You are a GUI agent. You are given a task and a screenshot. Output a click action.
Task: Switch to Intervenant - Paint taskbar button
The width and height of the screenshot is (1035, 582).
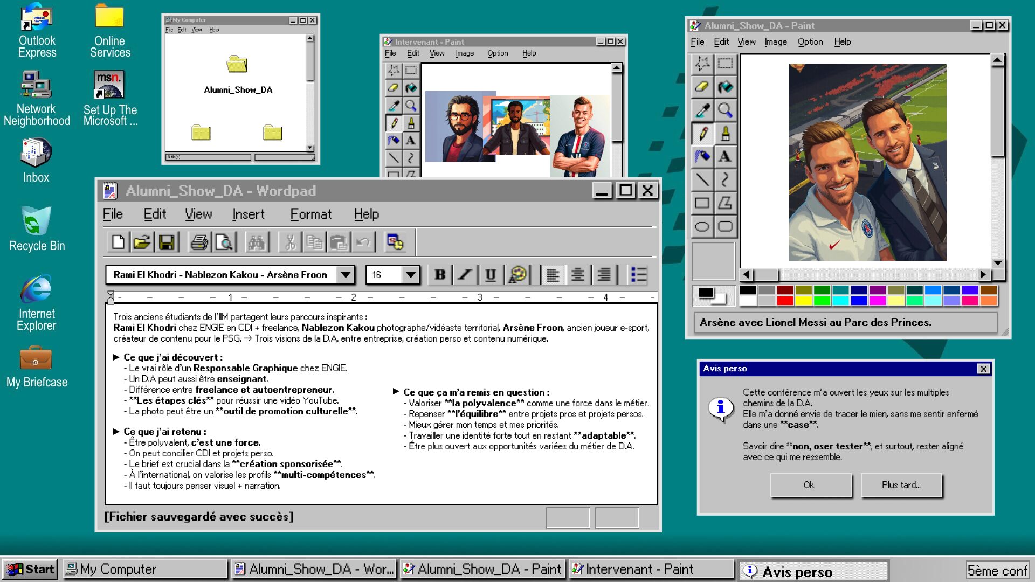pos(651,569)
